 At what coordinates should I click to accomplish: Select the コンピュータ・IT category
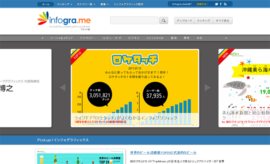coord(112,38)
